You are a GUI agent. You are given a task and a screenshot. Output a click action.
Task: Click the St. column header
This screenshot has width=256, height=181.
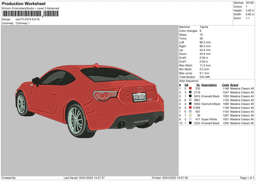(x=198, y=85)
